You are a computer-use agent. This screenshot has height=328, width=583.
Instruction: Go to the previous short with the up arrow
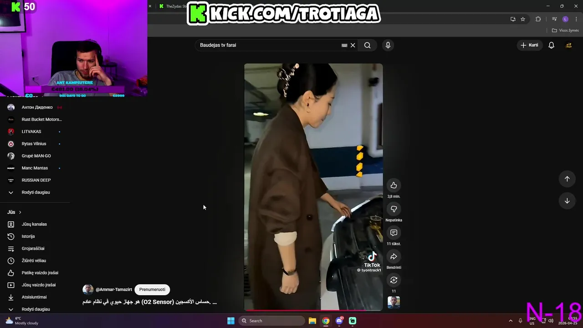coord(567,179)
